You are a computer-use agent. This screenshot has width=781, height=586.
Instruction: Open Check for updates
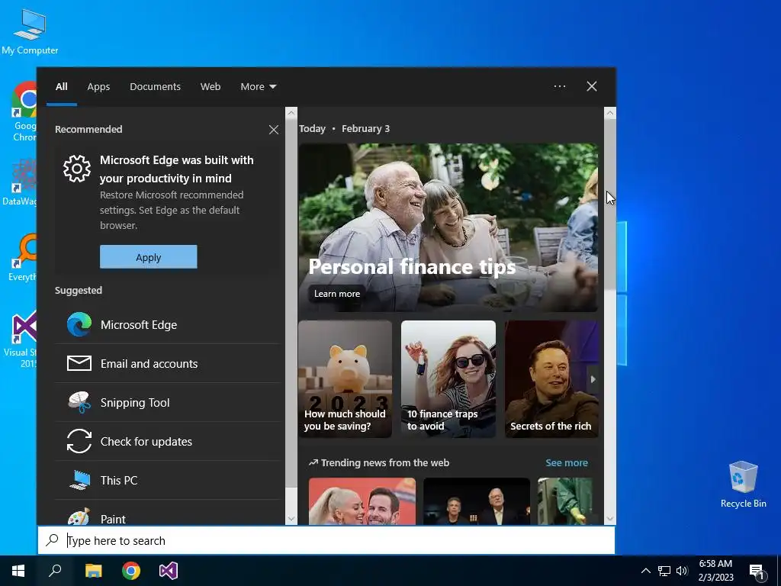168,442
